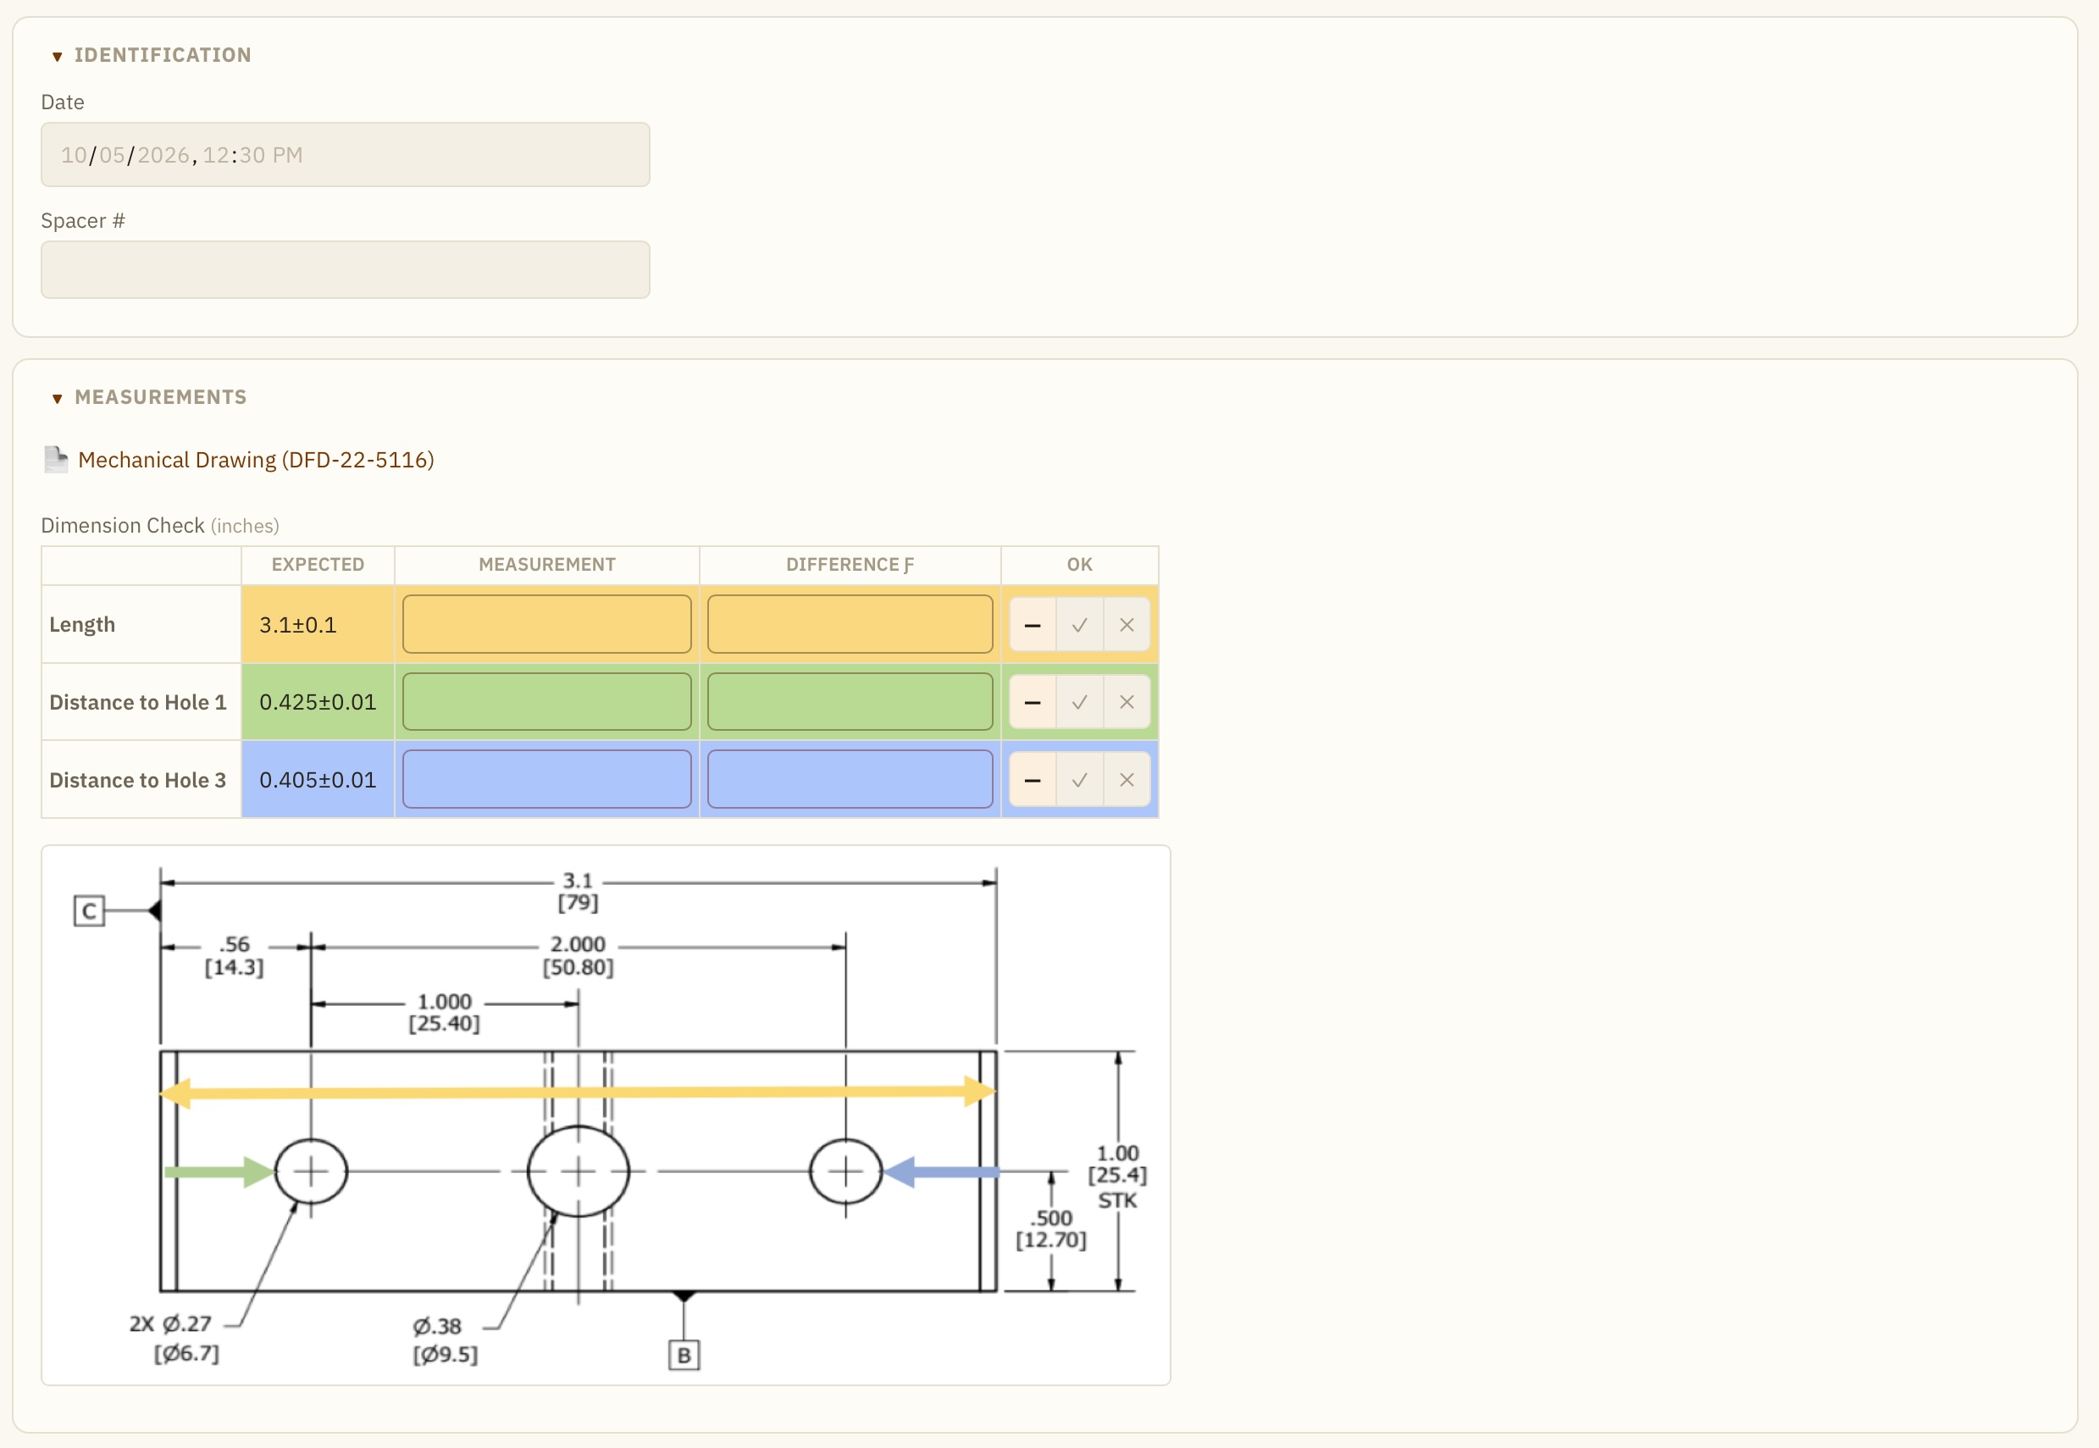Click the MEASUREMENT column header
The height and width of the screenshot is (1448, 2099).
pos(547,564)
